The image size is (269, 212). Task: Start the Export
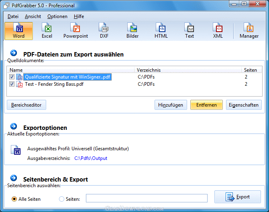tap(238, 197)
